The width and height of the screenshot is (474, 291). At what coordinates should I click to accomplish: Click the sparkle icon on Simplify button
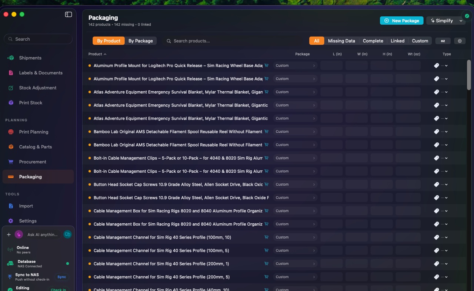433,21
